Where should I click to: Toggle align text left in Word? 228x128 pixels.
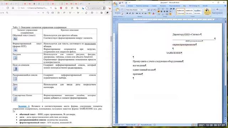click(159, 11)
